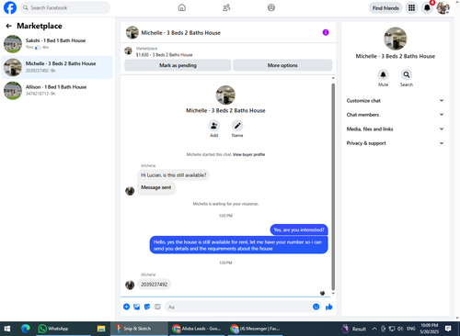Open the emoji picker in composer

(316, 307)
